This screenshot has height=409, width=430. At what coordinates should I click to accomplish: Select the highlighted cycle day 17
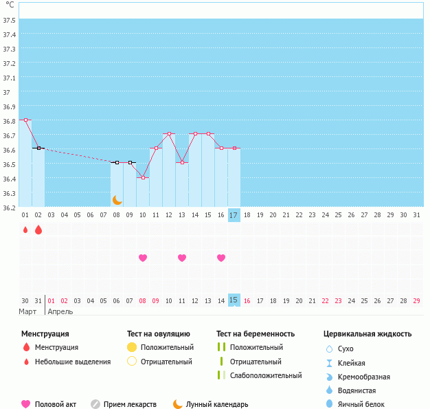coord(234,215)
